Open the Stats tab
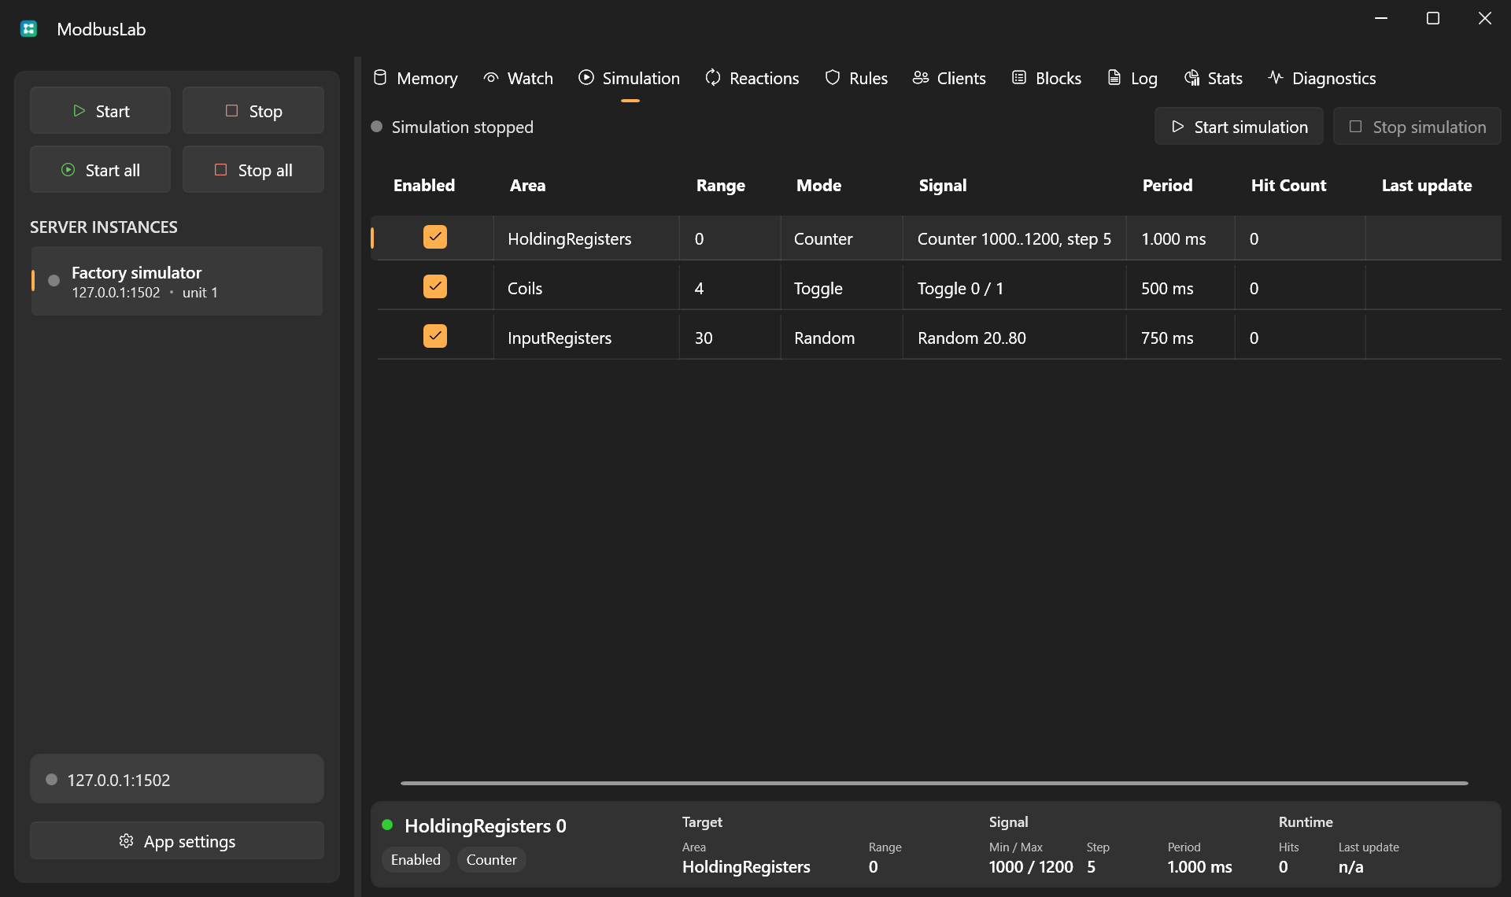Image resolution: width=1511 pixels, height=897 pixels. click(x=1213, y=78)
